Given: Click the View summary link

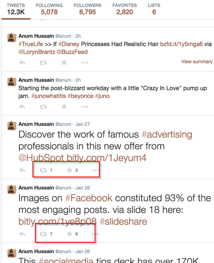Looking at the screenshot, I should click(x=197, y=62).
